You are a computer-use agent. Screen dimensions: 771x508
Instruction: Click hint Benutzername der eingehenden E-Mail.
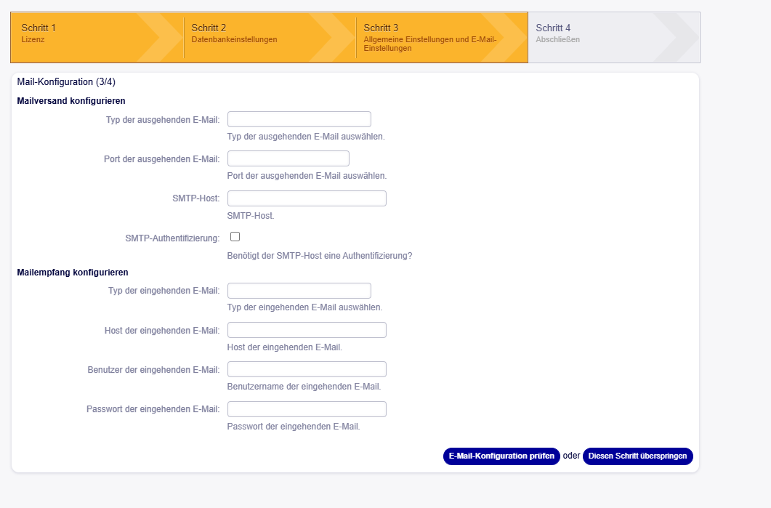(x=304, y=387)
